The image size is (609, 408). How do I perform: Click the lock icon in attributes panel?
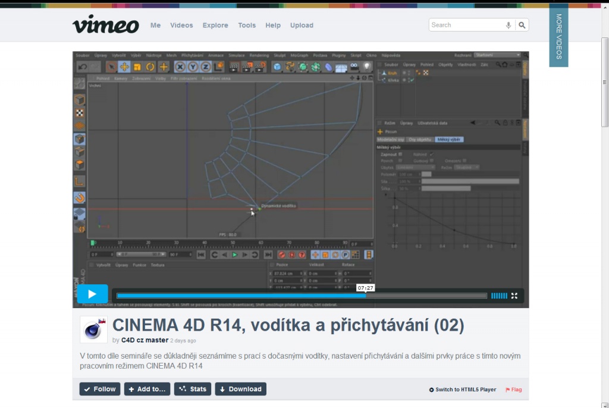[505, 123]
